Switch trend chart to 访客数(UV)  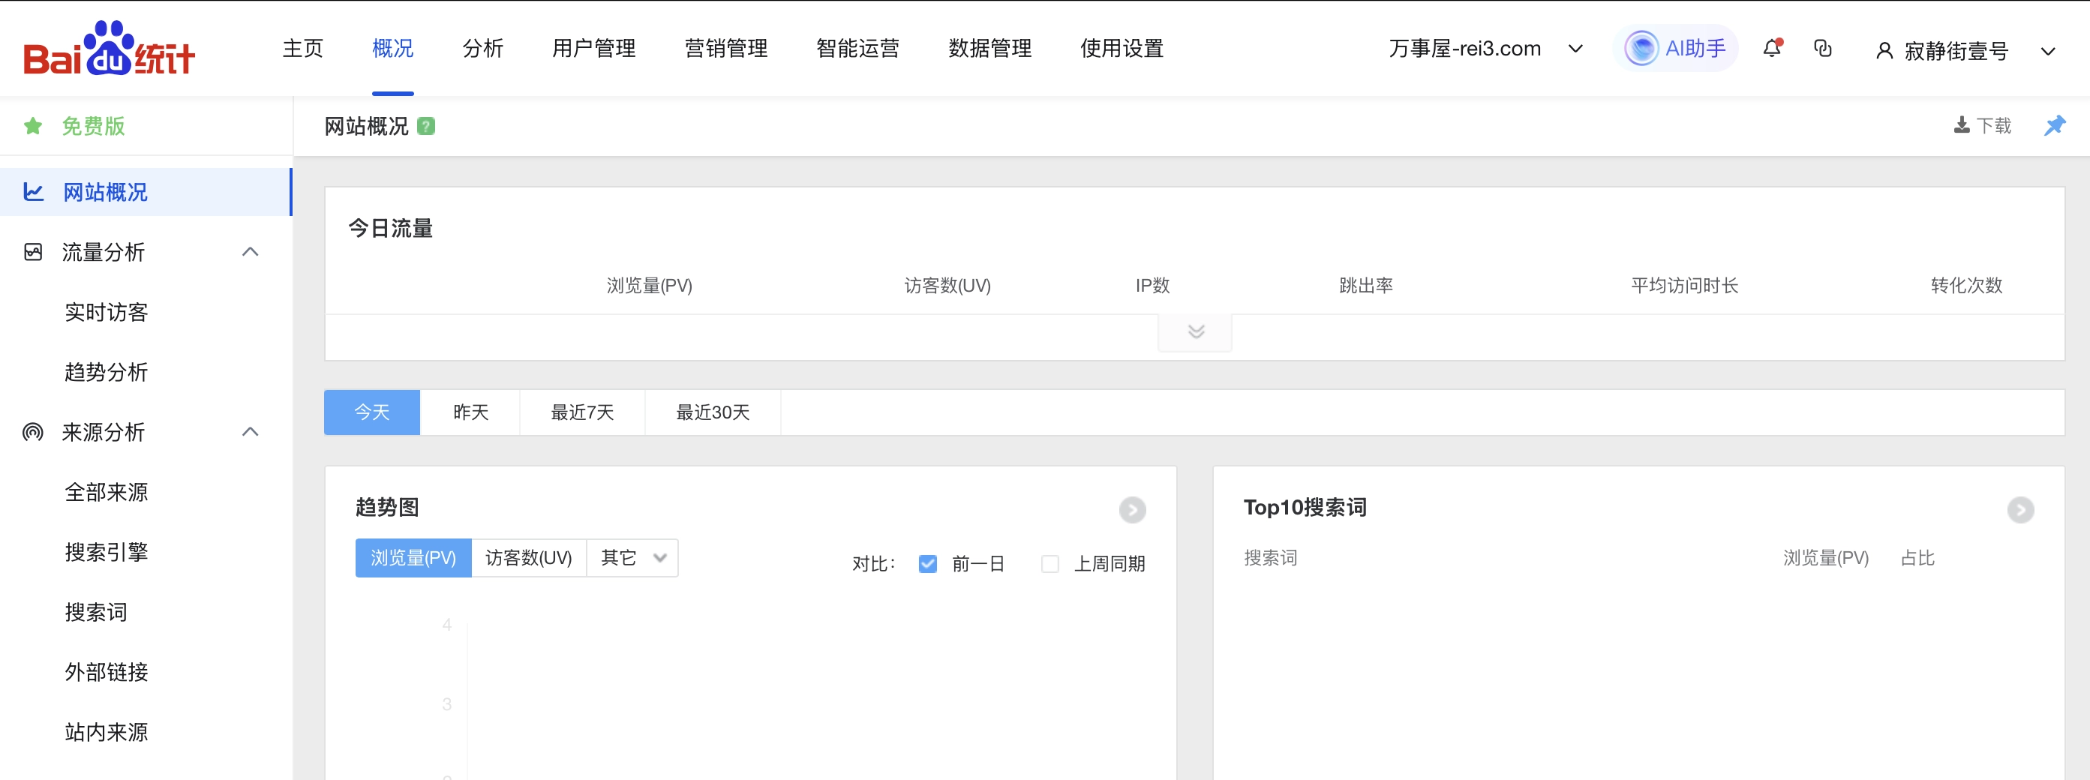click(x=528, y=558)
